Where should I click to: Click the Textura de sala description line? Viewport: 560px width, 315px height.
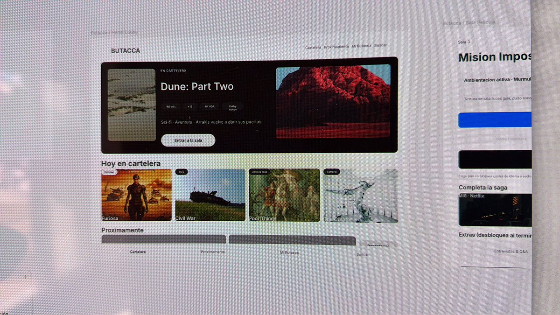tap(497, 99)
